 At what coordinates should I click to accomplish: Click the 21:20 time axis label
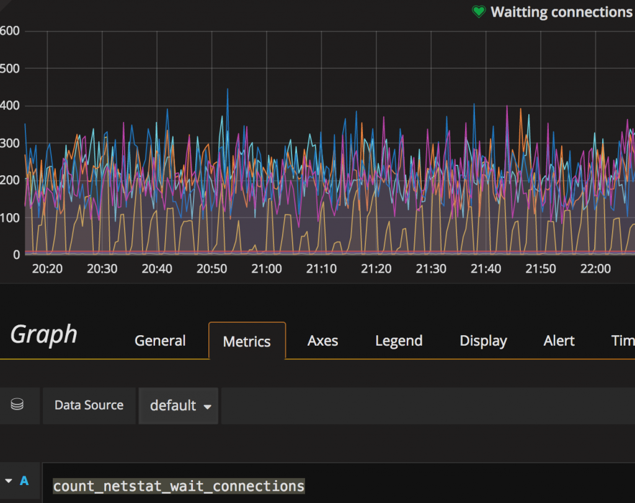point(376,269)
